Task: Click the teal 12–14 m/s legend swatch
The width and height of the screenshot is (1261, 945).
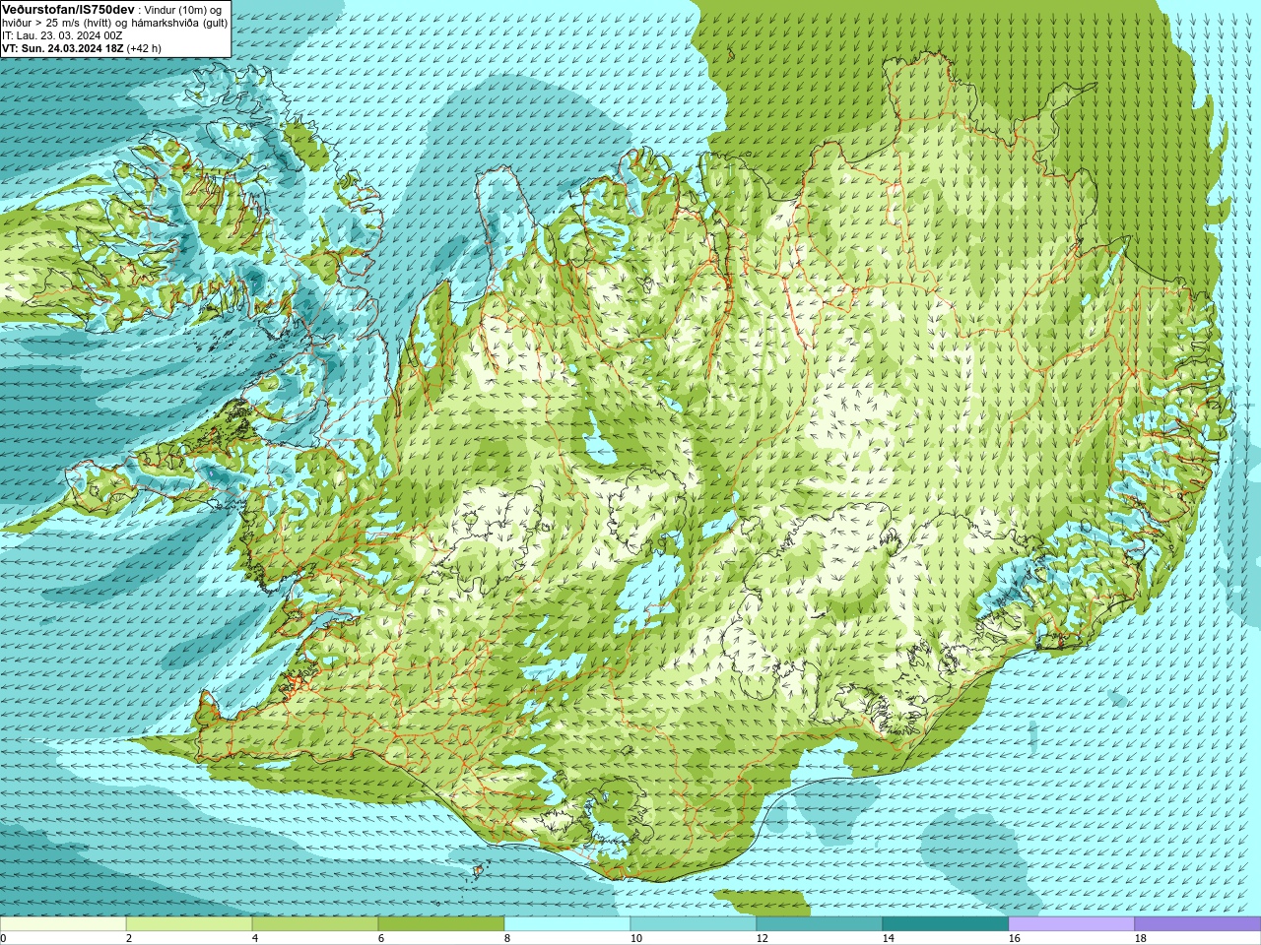Action: tap(820, 924)
